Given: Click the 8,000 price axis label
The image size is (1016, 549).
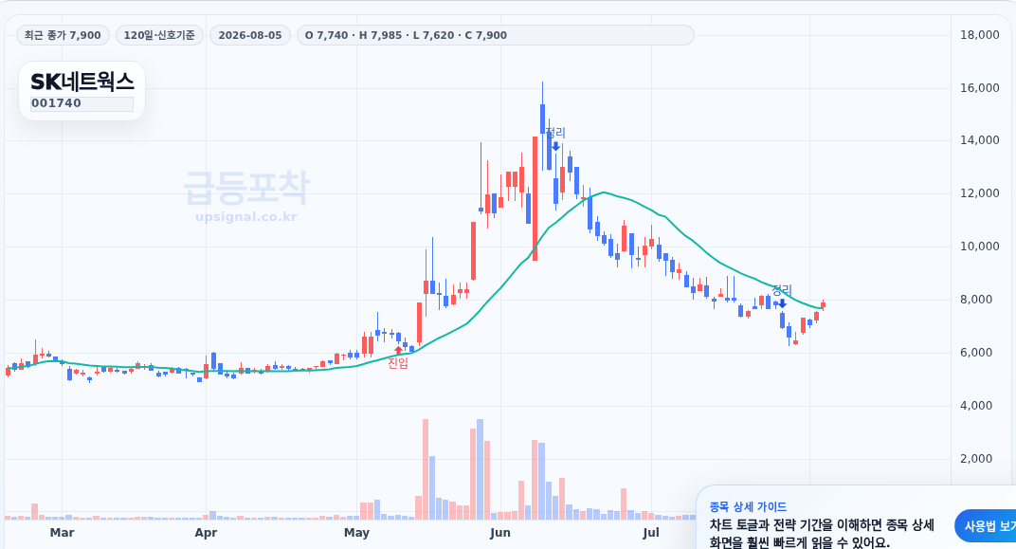Looking at the screenshot, I should 976,300.
